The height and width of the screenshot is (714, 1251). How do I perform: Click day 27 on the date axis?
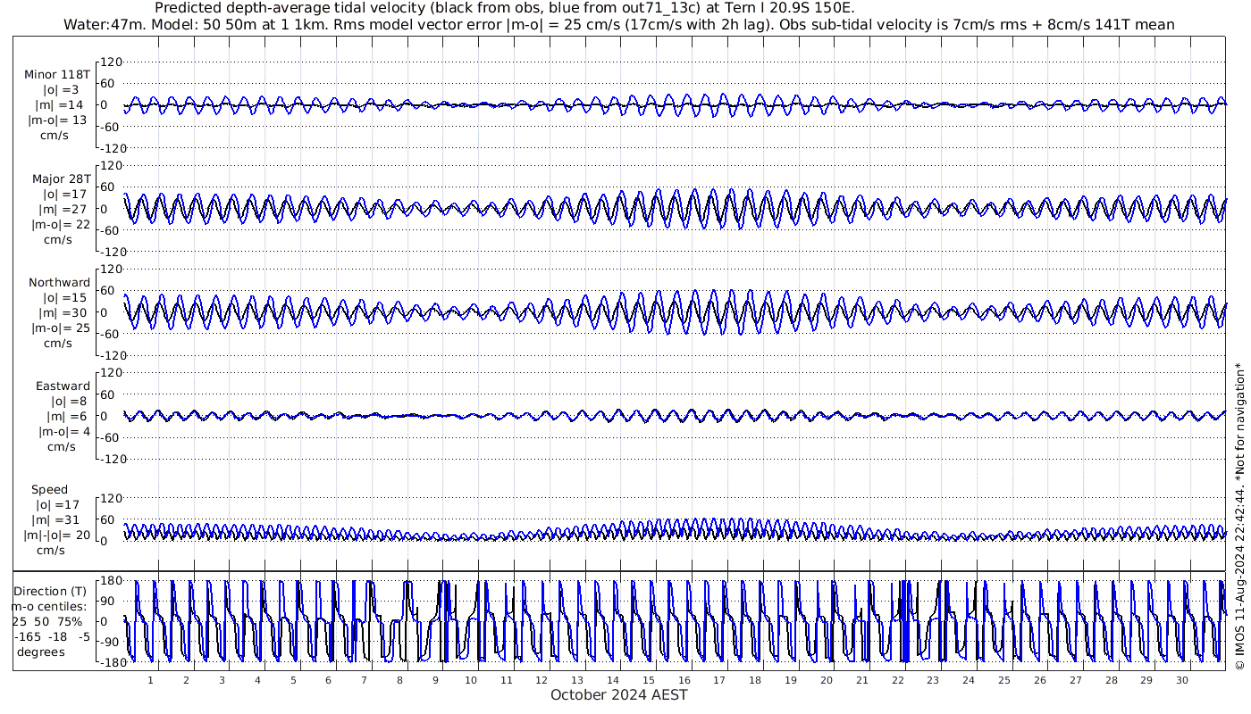point(1075,680)
